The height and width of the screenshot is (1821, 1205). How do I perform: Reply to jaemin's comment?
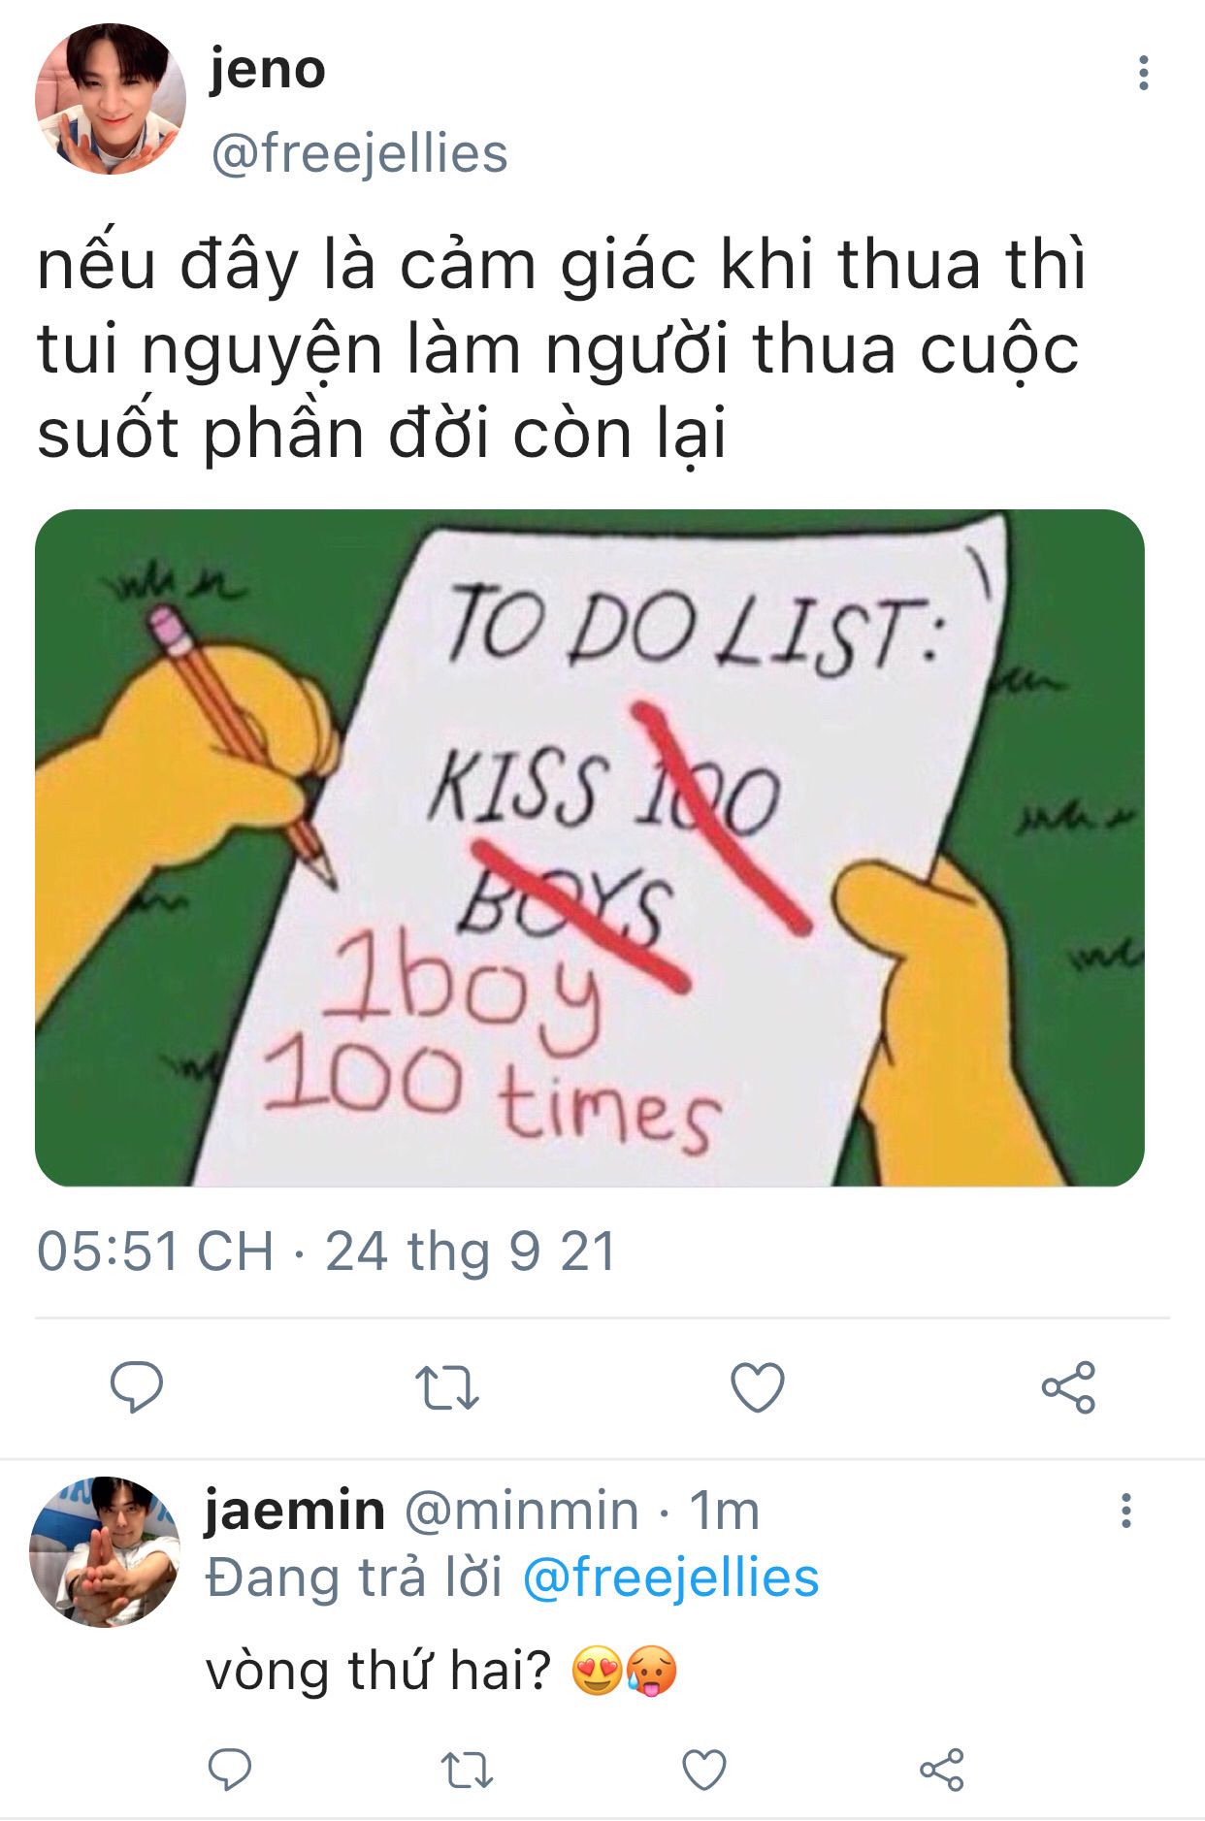pyautogui.click(x=231, y=1770)
